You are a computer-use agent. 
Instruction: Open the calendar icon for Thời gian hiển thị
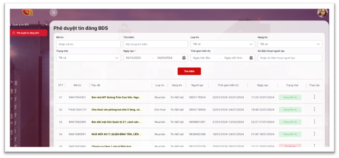point(251,58)
